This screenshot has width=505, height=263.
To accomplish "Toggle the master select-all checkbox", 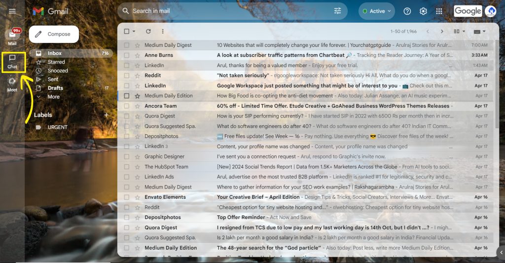I will click(x=127, y=31).
